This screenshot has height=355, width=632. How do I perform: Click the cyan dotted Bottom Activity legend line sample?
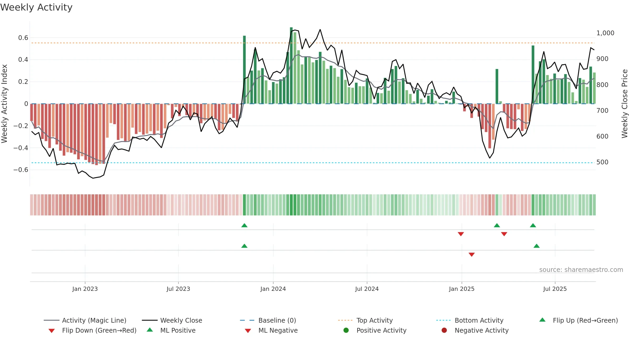tap(443, 320)
